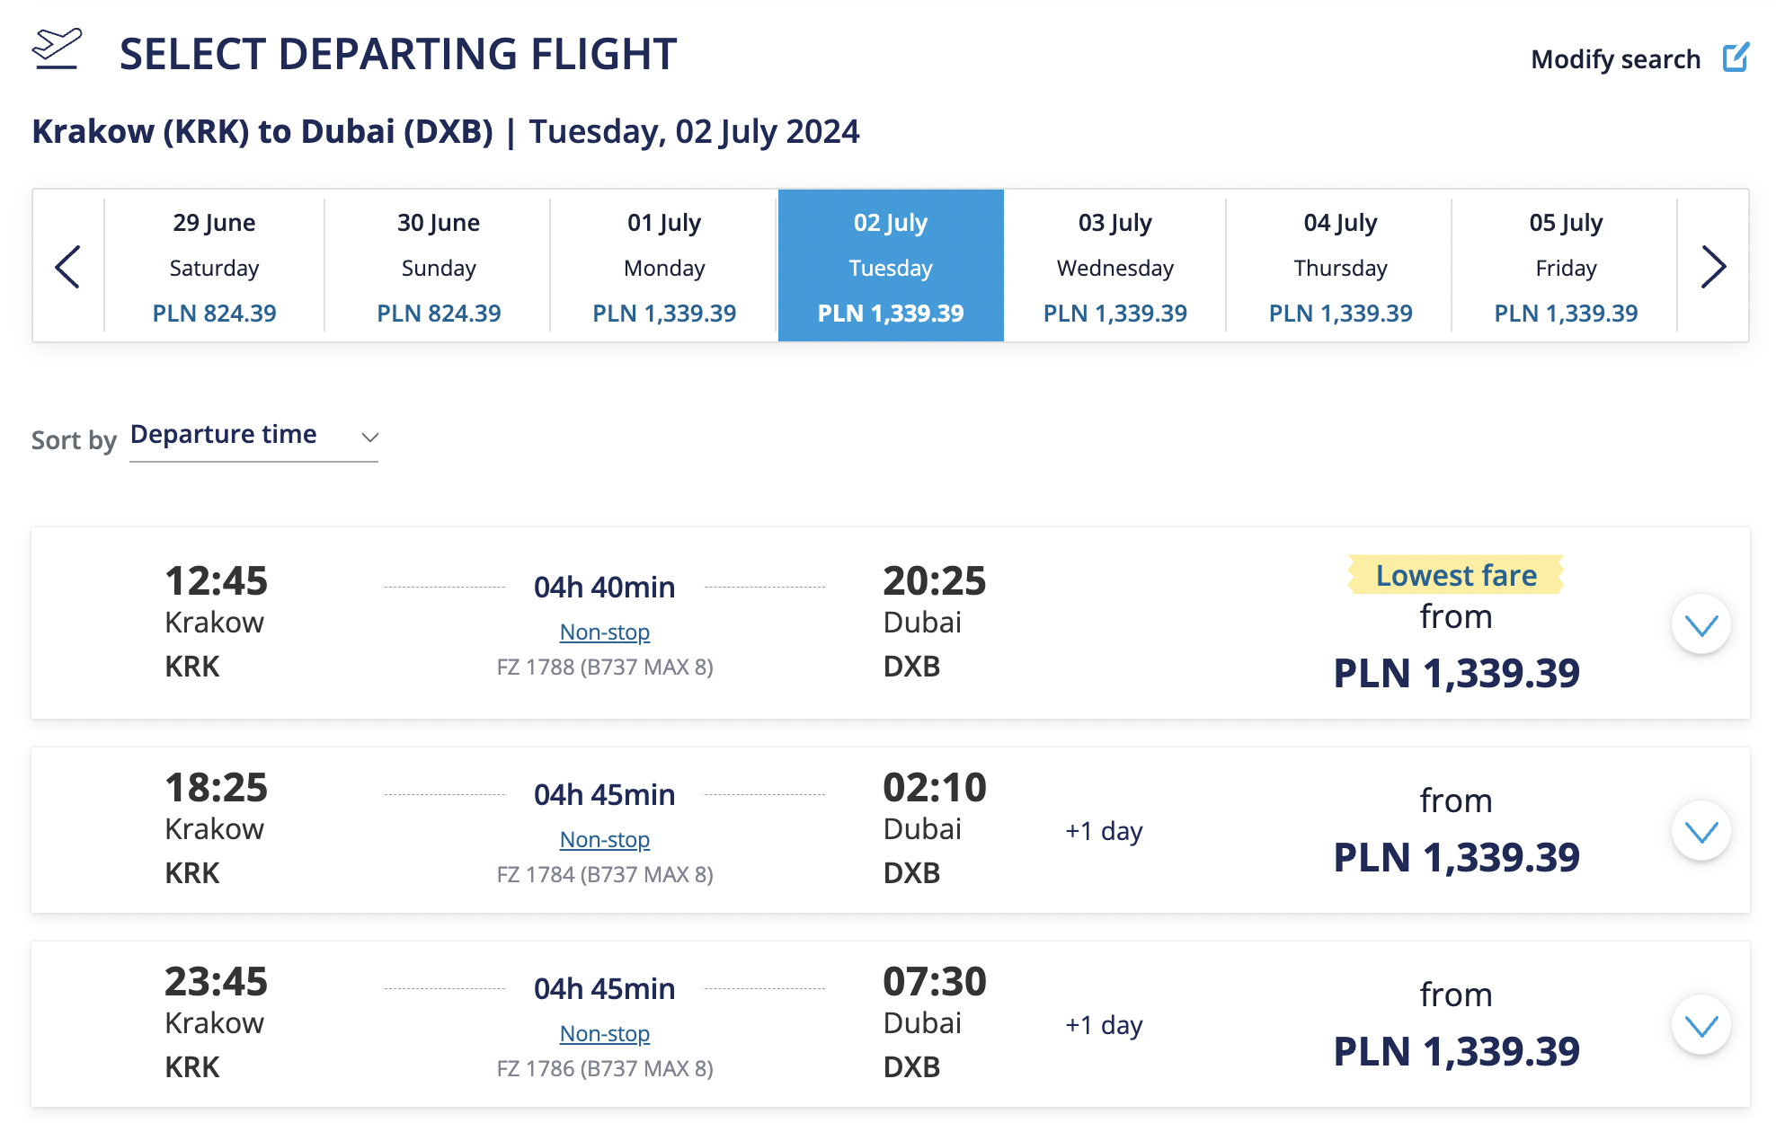
Task: Open Non-stop link for flight FZ 1788
Action: tap(605, 632)
